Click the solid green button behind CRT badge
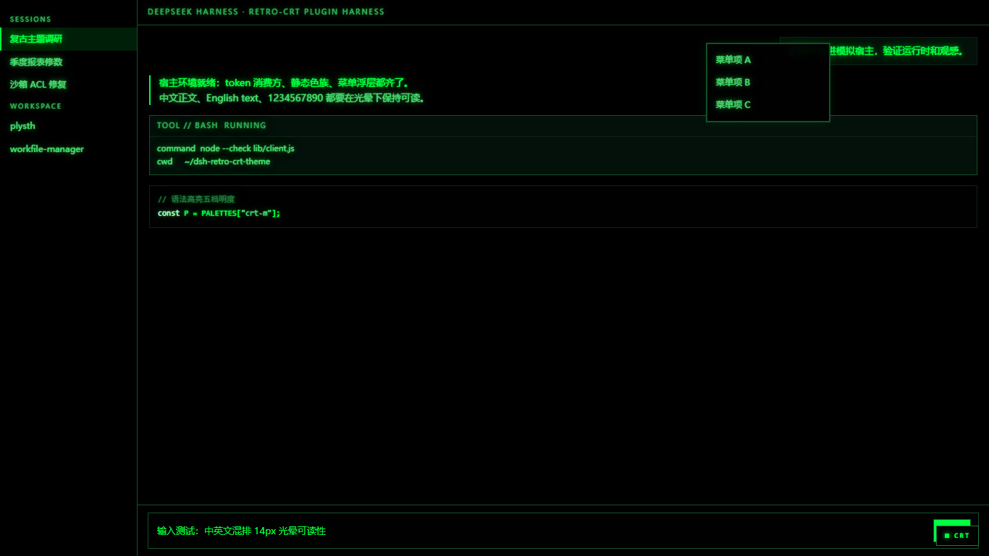 click(952, 523)
